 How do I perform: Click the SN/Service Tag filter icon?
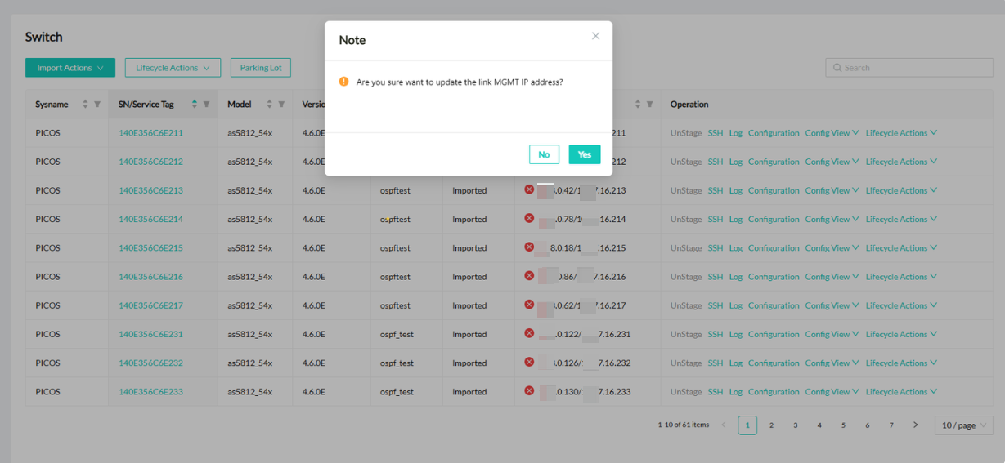(206, 105)
